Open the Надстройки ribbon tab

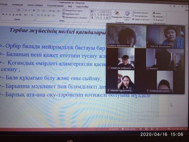[x=82, y=7]
